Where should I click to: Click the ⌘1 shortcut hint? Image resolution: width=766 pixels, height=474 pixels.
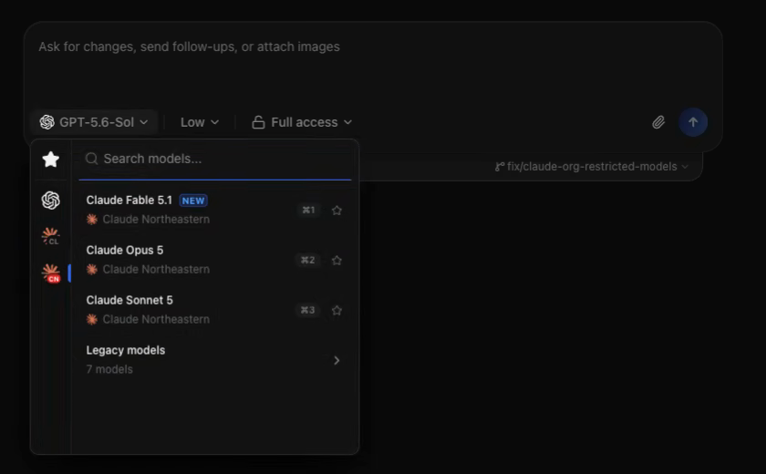[x=308, y=211]
